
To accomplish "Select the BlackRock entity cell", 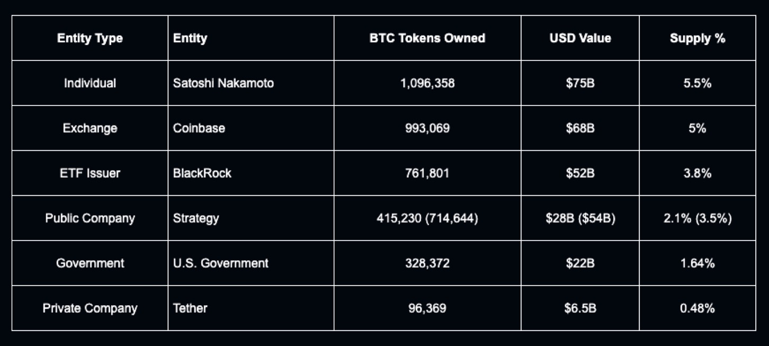I will [x=202, y=173].
